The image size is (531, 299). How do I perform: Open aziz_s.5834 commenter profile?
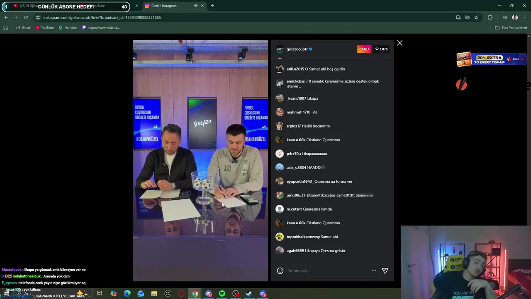(296, 167)
